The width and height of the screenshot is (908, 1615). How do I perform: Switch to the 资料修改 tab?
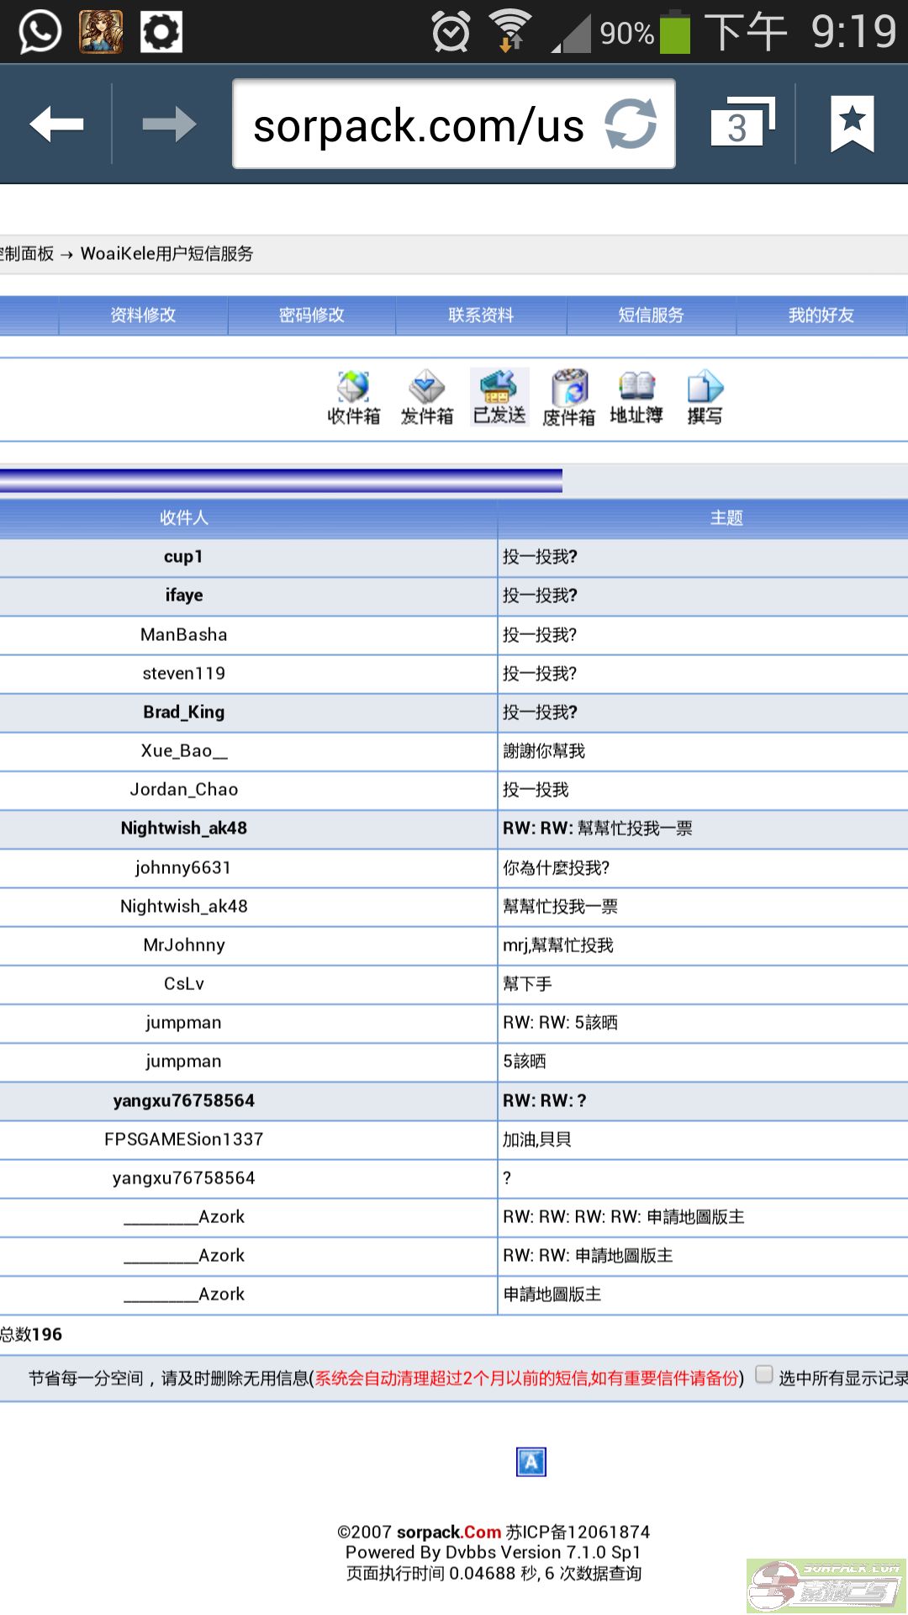click(x=143, y=315)
